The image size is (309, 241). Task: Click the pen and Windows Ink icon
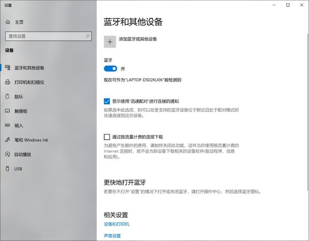8,140
